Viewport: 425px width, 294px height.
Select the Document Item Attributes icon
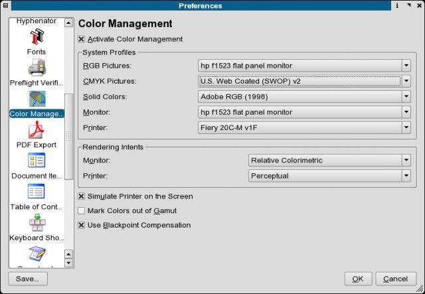pos(37,161)
